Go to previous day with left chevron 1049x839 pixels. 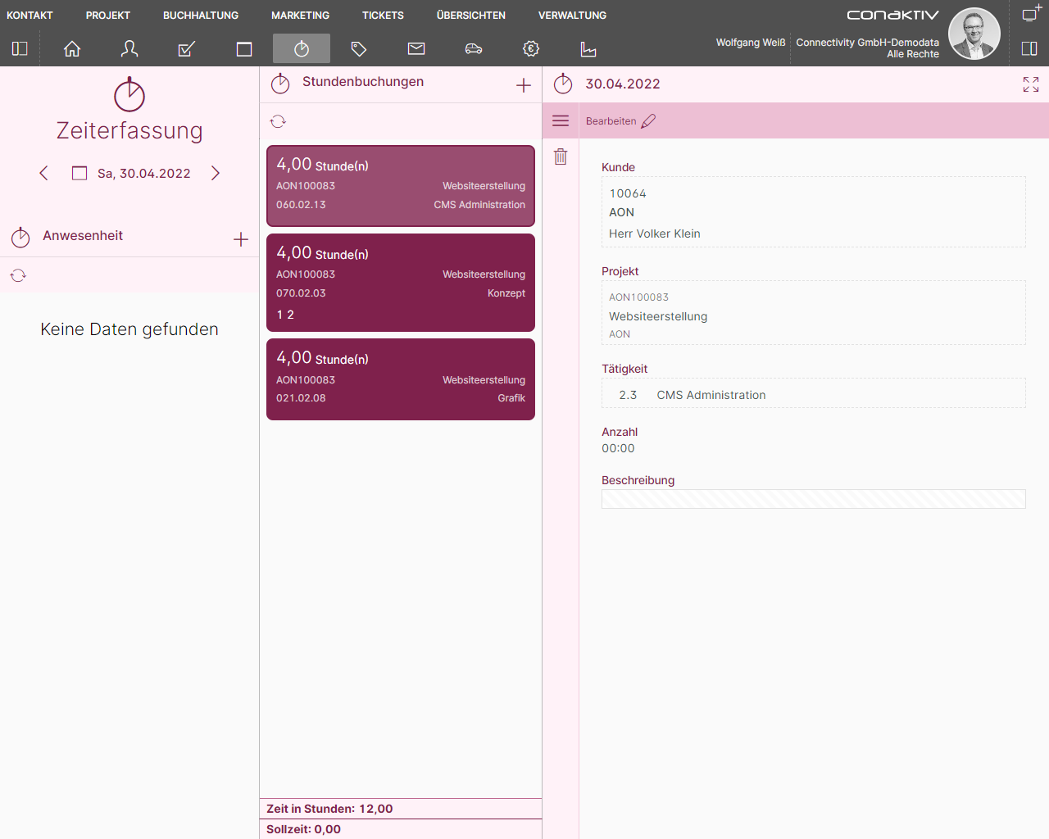(44, 173)
